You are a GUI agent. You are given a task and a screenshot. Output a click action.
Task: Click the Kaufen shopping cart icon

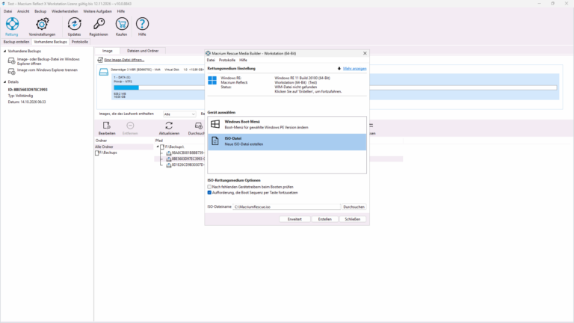122,24
